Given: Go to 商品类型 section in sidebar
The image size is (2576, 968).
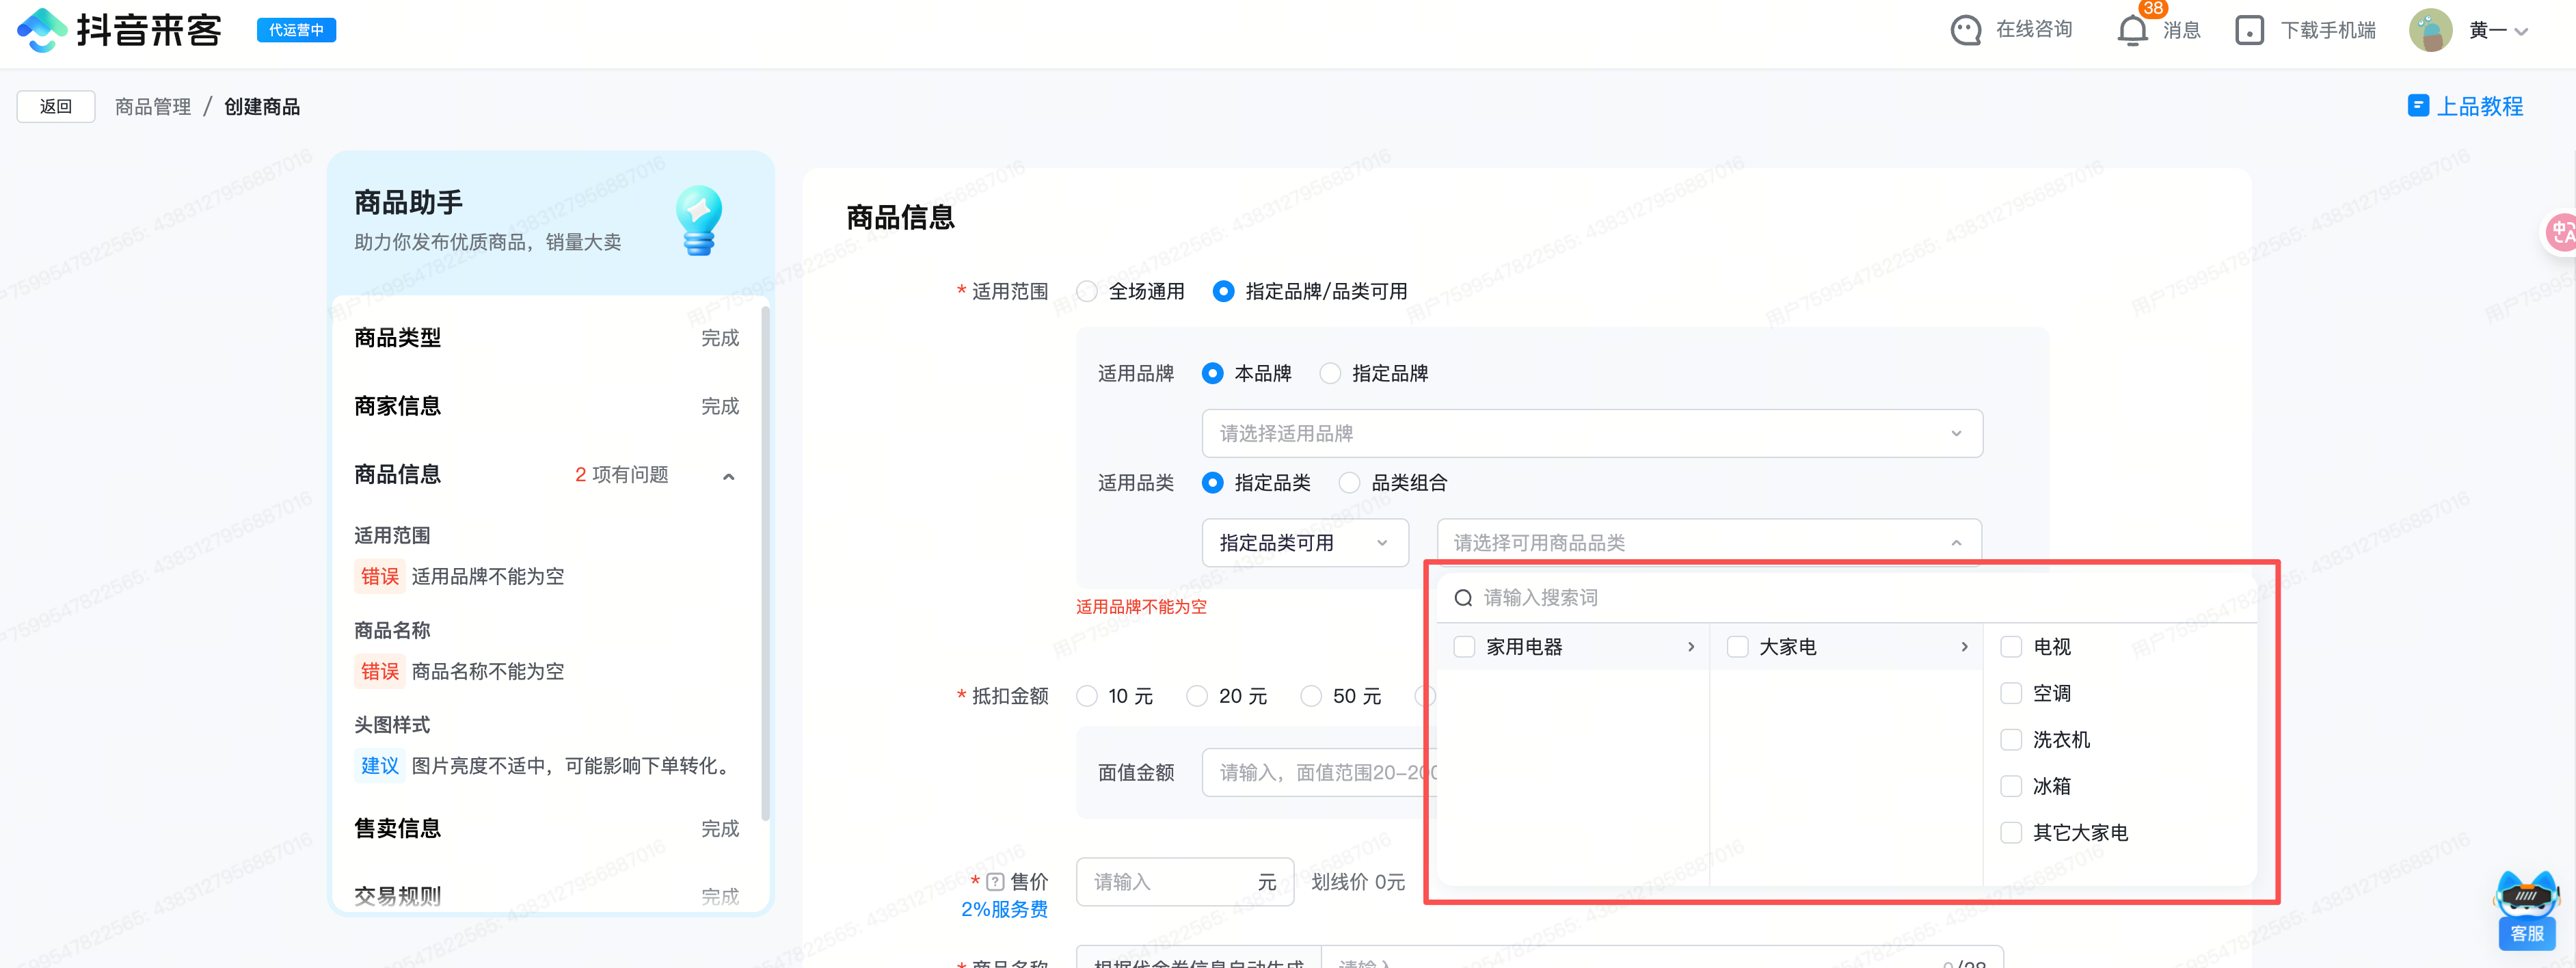Looking at the screenshot, I should (x=398, y=338).
